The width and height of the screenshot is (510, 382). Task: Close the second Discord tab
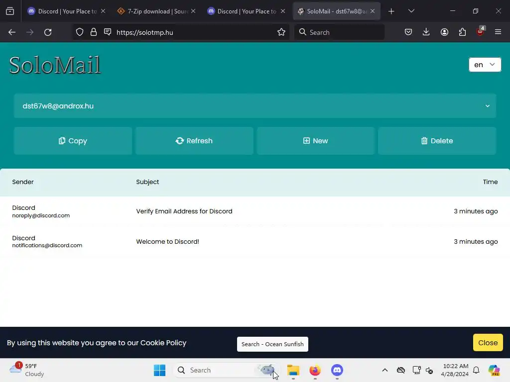[x=283, y=11]
